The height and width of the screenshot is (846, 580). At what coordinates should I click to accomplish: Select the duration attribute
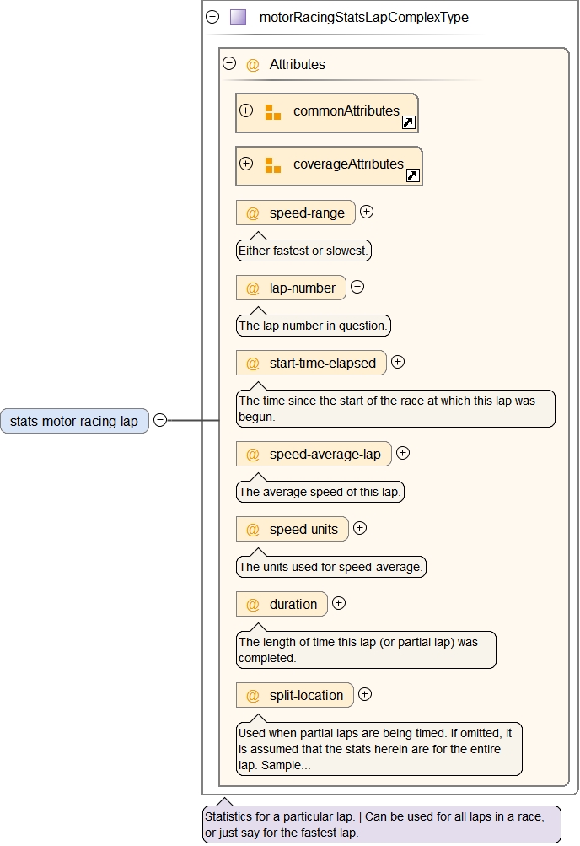coord(293,605)
